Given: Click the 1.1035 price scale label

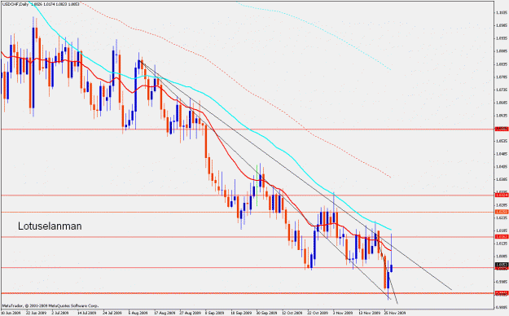Looking at the screenshot, I should point(502,13).
